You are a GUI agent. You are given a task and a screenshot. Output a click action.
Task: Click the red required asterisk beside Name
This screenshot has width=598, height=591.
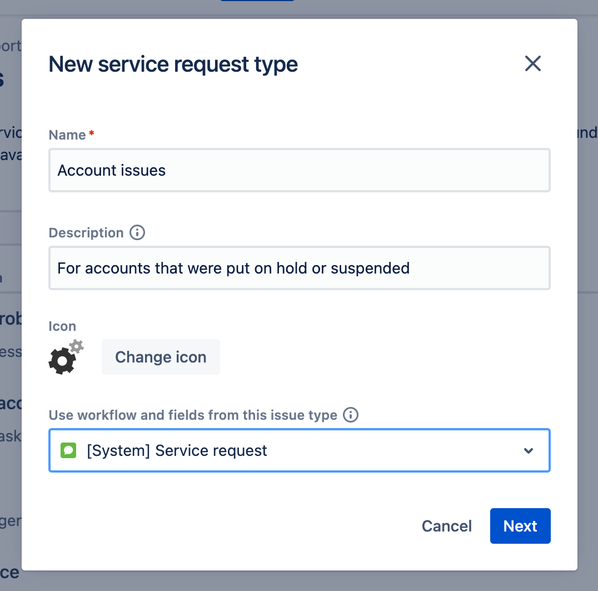pos(92,134)
